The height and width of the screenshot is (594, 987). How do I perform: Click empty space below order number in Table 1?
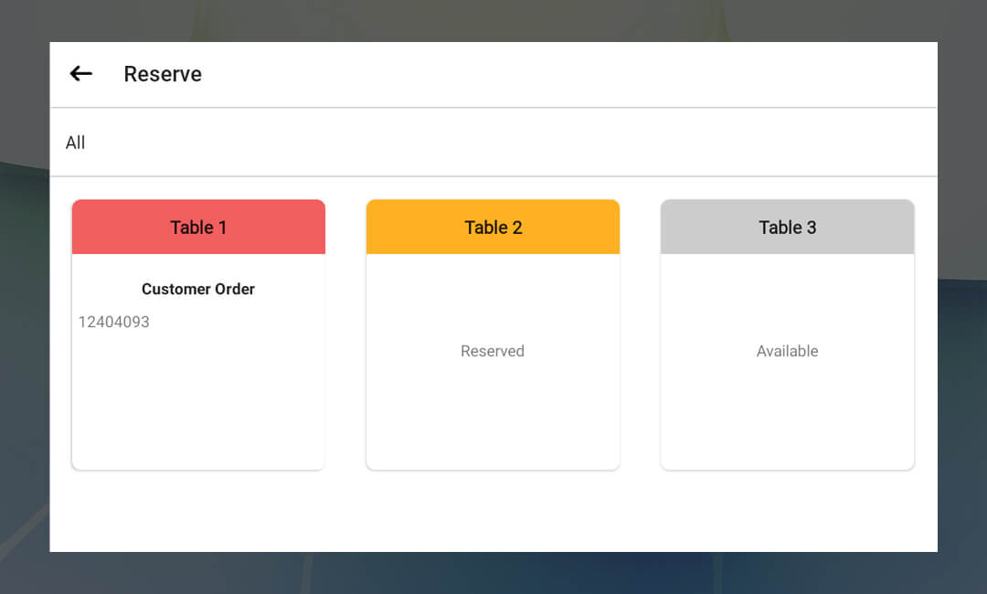(x=198, y=402)
